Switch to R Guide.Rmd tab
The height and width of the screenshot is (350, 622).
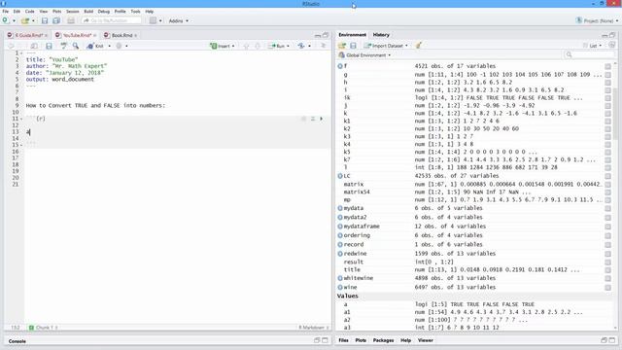tap(27, 35)
